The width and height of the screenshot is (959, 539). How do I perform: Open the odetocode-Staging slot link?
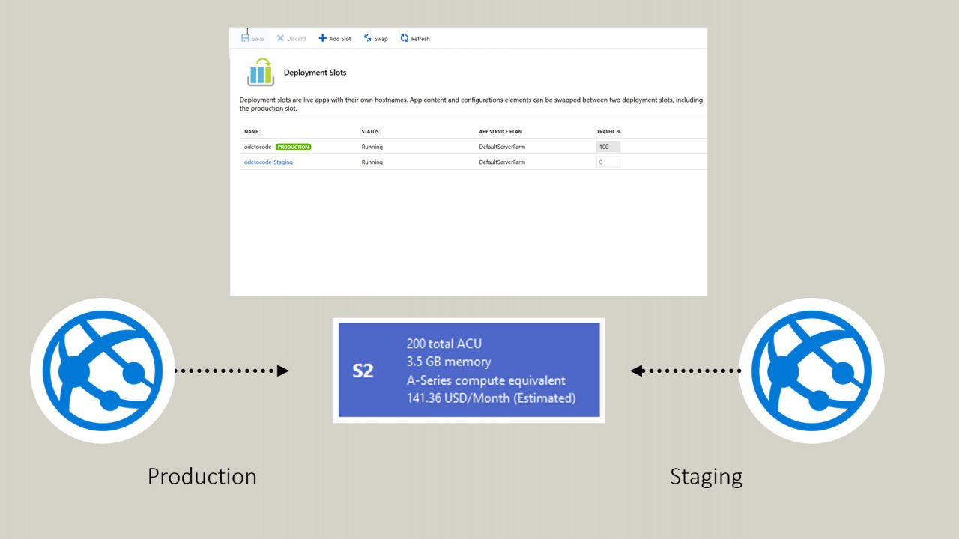click(268, 162)
